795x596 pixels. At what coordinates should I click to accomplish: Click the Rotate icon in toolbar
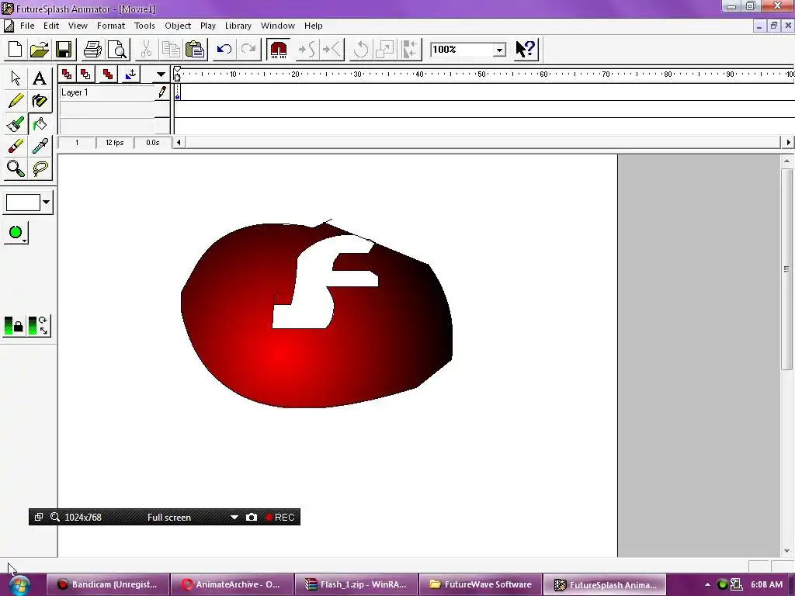tap(360, 49)
